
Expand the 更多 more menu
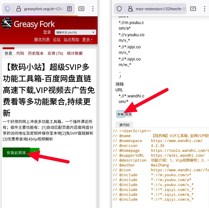tap(87, 40)
